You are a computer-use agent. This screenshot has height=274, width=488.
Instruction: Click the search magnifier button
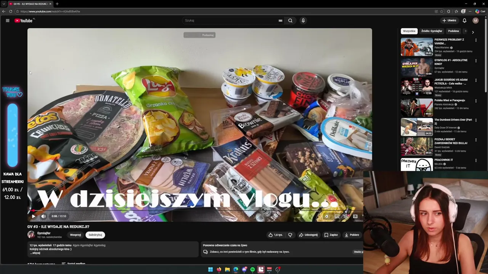[x=290, y=21]
